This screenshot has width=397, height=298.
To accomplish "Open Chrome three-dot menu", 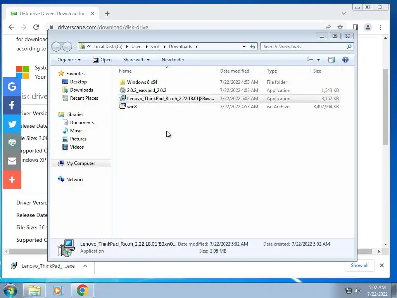I will pyautogui.click(x=381, y=27).
